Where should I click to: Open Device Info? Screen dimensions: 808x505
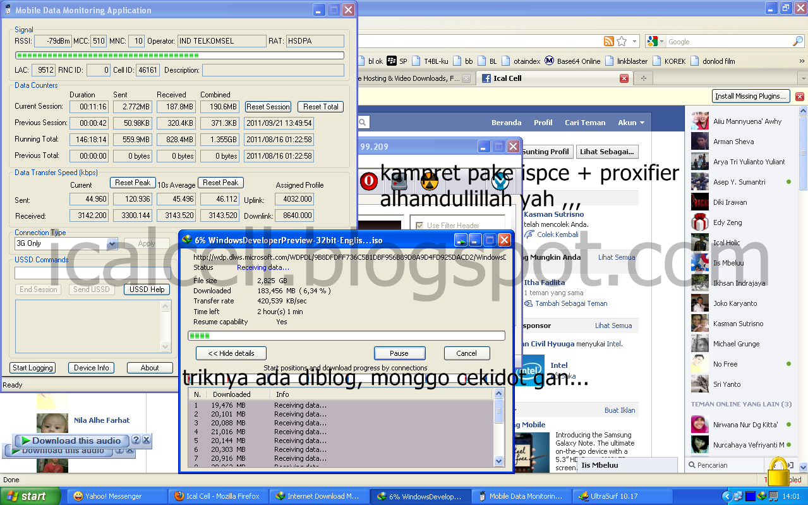92,368
